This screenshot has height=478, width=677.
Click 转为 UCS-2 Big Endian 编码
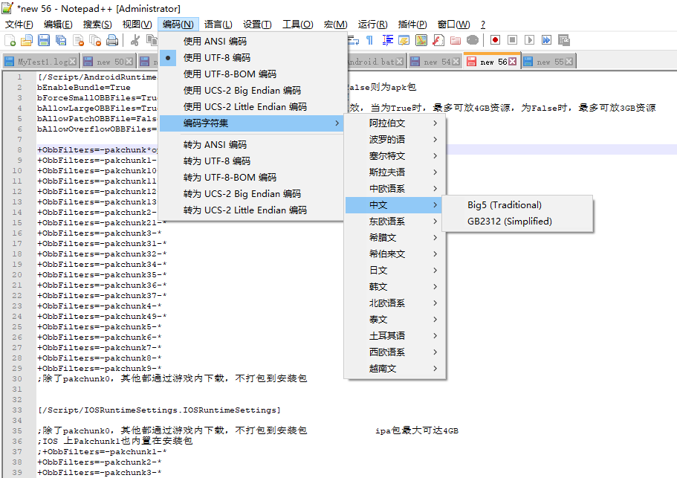[x=253, y=194]
